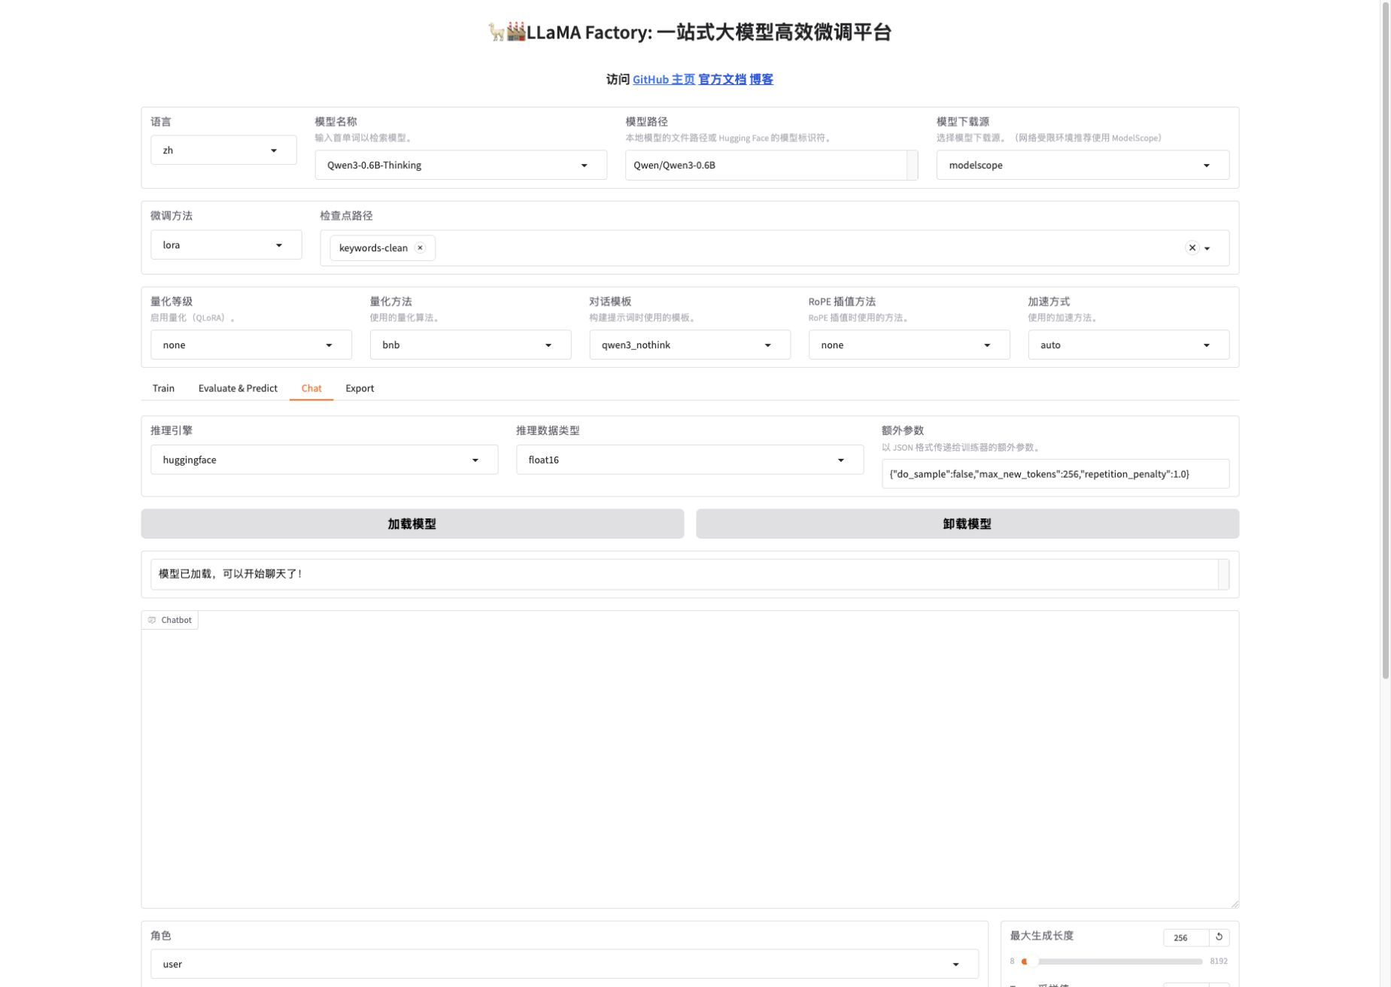Viewport: 1391px width, 987px height.
Task: Open the 量化方法 bnb dropdown
Action: pos(470,345)
